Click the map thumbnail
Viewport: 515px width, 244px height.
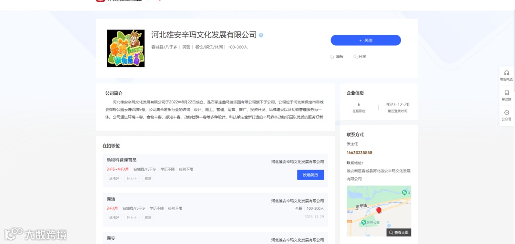pos(379,211)
